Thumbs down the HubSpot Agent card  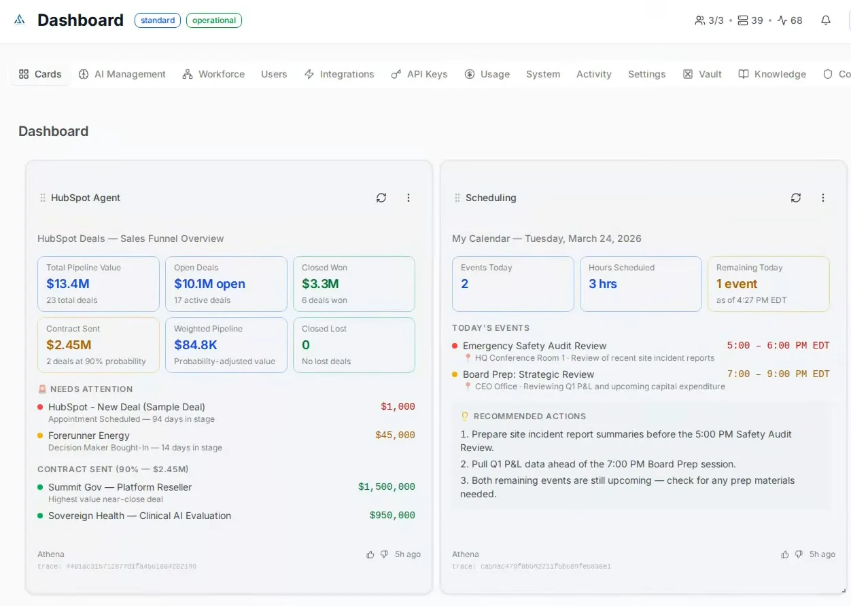(384, 554)
